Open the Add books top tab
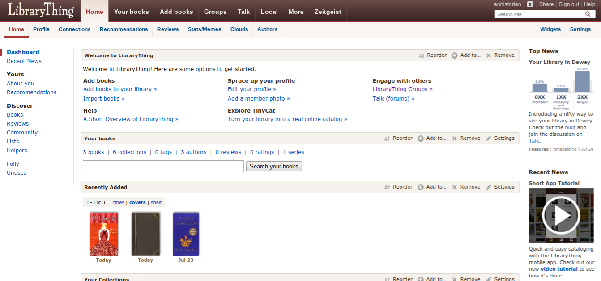Screen dimensions: 601x281 click(x=176, y=12)
